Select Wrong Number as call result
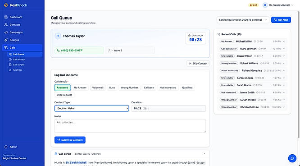 129,88
